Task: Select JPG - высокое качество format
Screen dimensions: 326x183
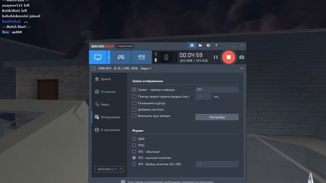Action: (x=134, y=158)
